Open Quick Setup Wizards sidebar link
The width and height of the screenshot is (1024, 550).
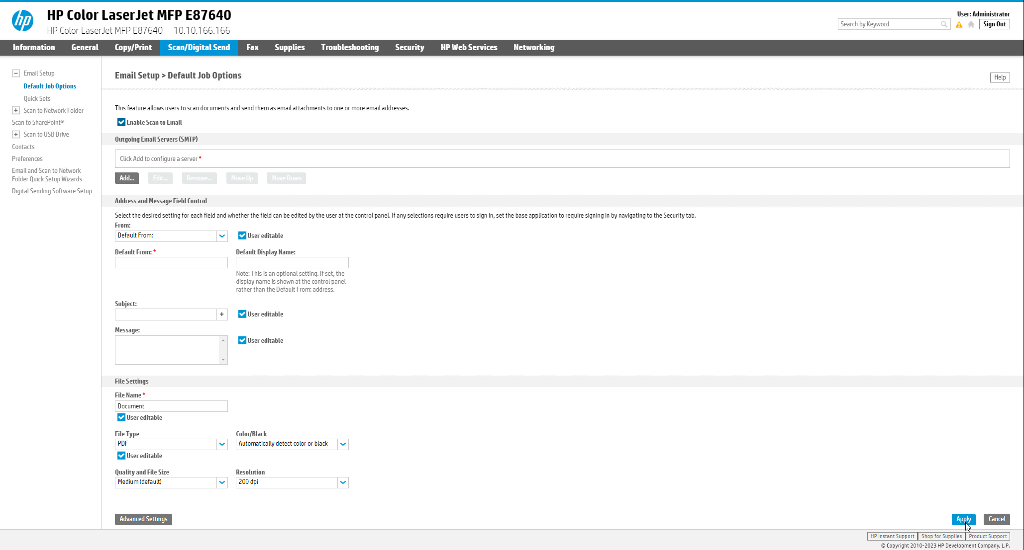pos(47,175)
